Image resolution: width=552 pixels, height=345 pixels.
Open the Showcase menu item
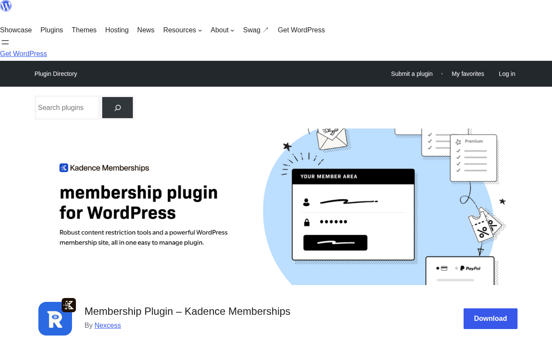16,30
